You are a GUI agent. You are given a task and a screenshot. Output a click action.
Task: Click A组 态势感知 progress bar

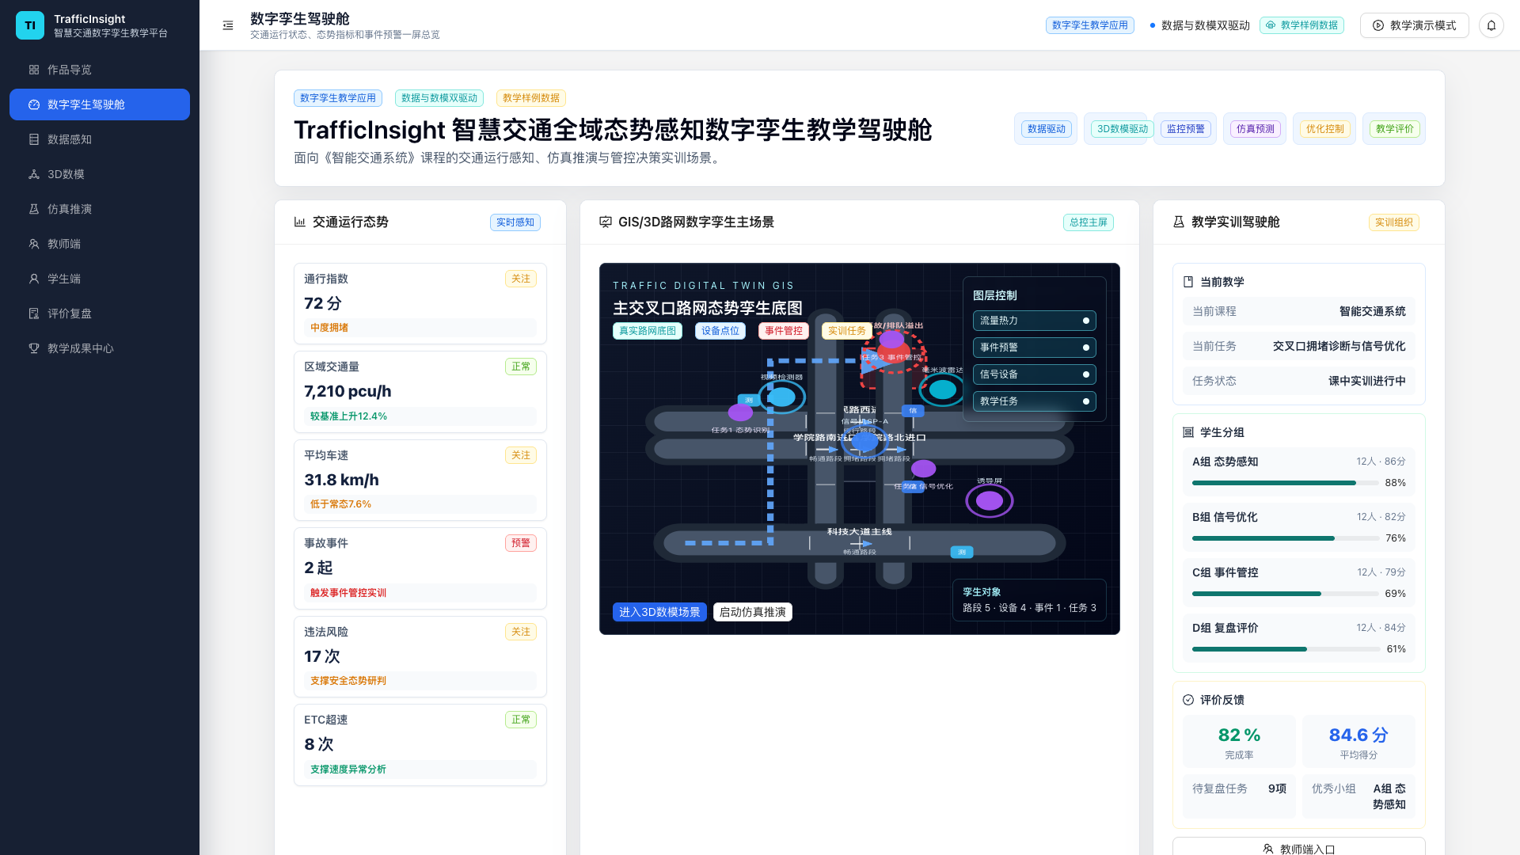[x=1286, y=483]
